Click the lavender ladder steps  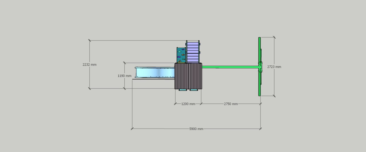(x=193, y=52)
